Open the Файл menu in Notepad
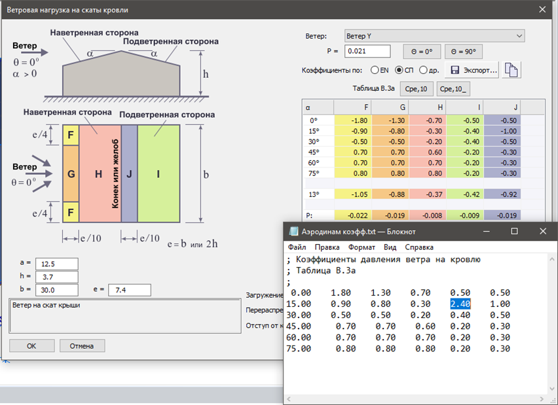Viewport: 558px width, 405px height. pos(297,247)
